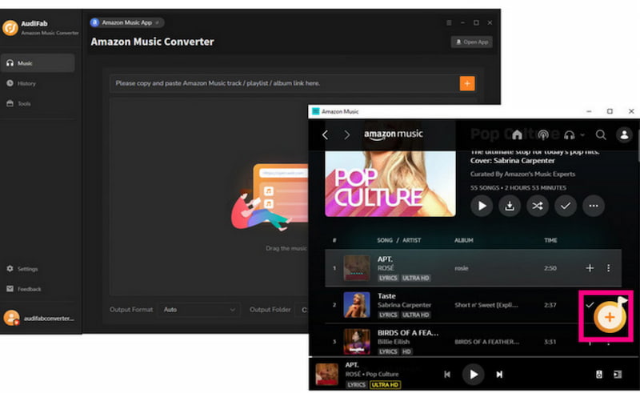
Task: Click the AudiFab logo icon
Action: click(10, 28)
